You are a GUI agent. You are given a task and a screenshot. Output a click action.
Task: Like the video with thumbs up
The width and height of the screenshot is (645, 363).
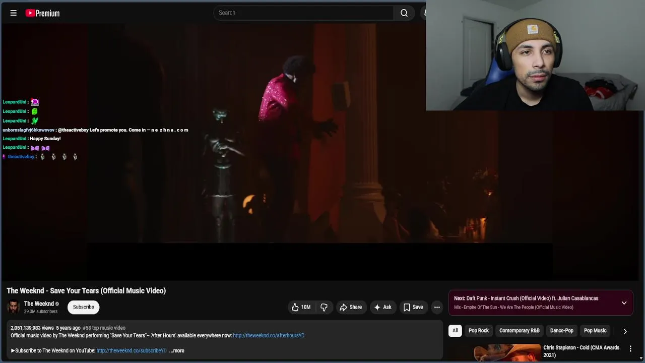tap(301, 307)
